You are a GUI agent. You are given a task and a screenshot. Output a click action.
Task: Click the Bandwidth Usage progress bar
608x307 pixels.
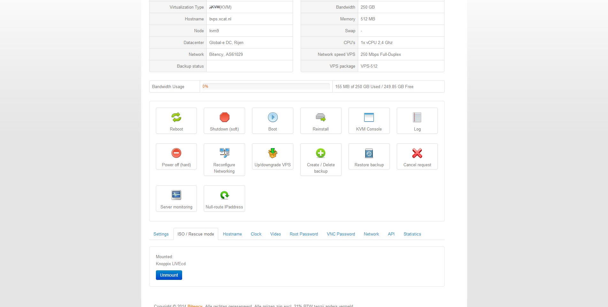tap(266, 86)
